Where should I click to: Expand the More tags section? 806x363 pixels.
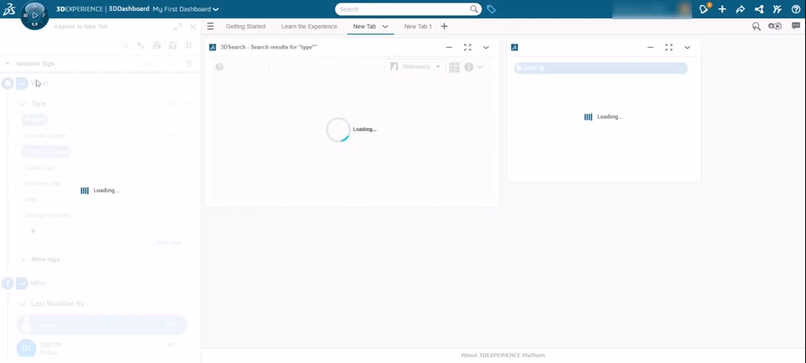[x=24, y=259]
